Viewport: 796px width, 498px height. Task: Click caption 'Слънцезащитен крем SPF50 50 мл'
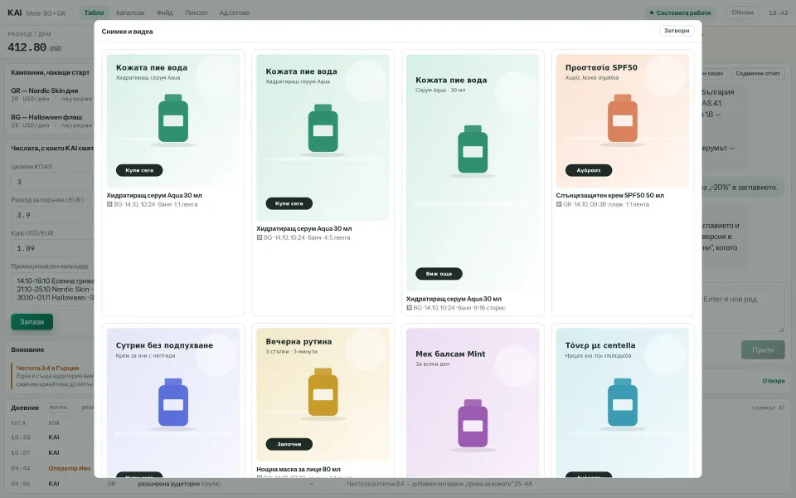pyautogui.click(x=609, y=195)
